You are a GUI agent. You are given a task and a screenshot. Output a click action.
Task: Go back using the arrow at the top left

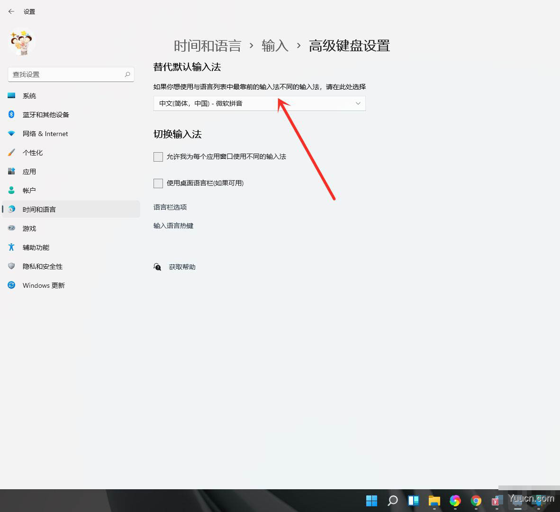click(x=11, y=11)
